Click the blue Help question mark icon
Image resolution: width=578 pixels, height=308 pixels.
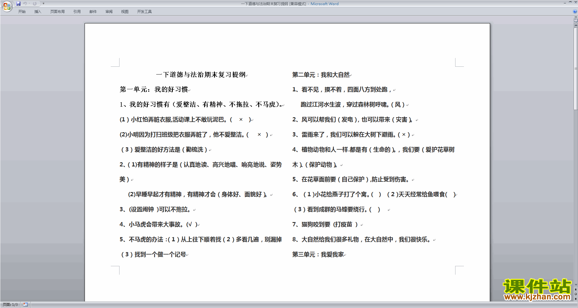[x=575, y=12]
